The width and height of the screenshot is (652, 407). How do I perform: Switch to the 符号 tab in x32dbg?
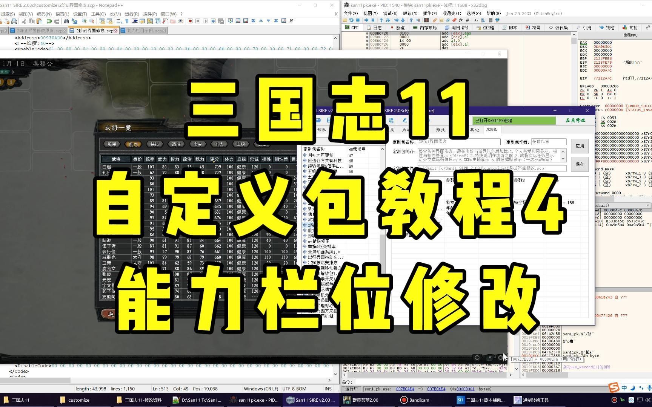click(x=533, y=28)
